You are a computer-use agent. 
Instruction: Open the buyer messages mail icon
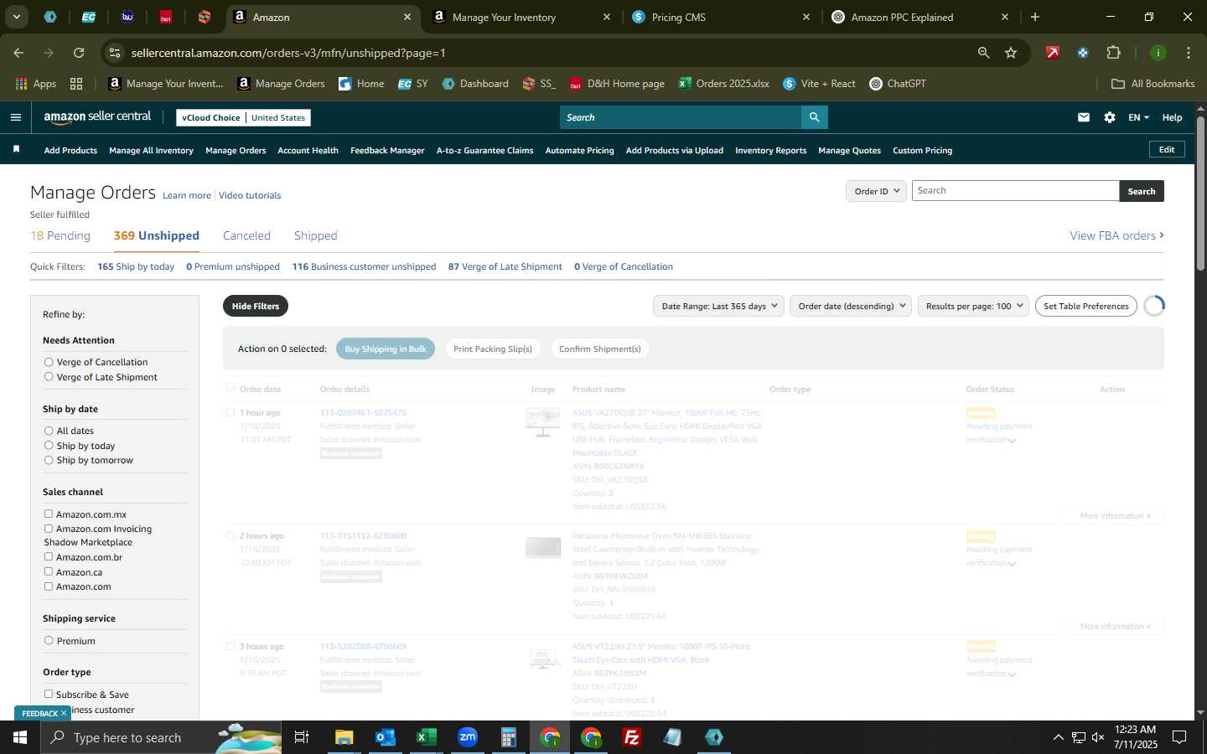point(1084,117)
